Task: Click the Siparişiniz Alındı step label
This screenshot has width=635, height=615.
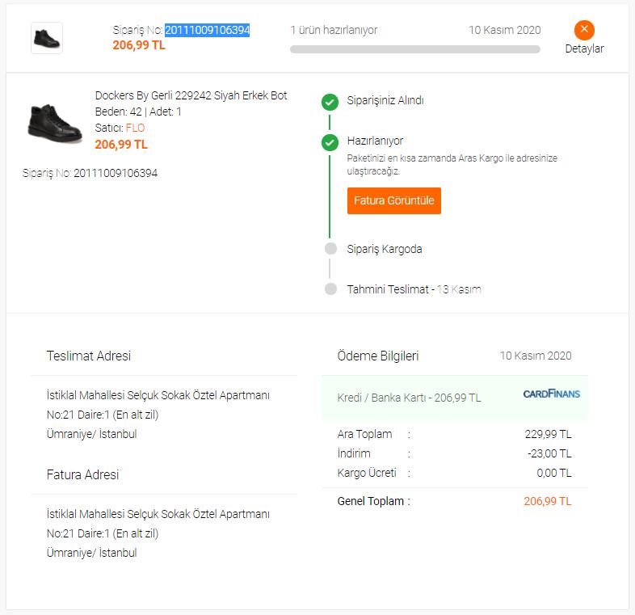Action: 385,100
